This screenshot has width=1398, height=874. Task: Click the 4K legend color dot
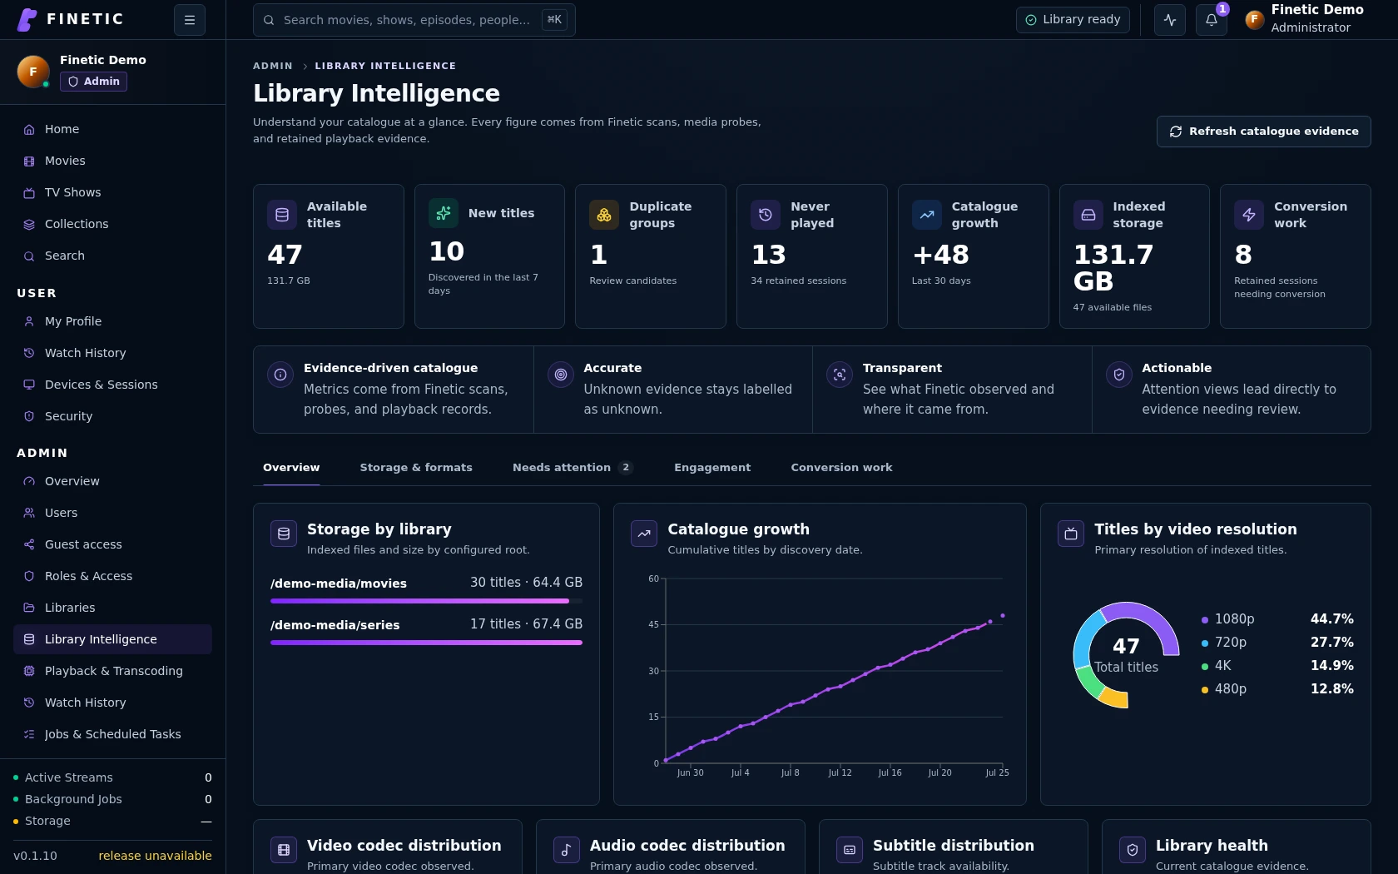1205,667
